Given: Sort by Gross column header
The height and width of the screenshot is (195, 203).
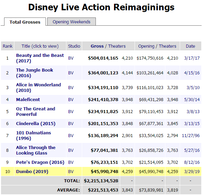Looking at the screenshot, I should point(97,46).
